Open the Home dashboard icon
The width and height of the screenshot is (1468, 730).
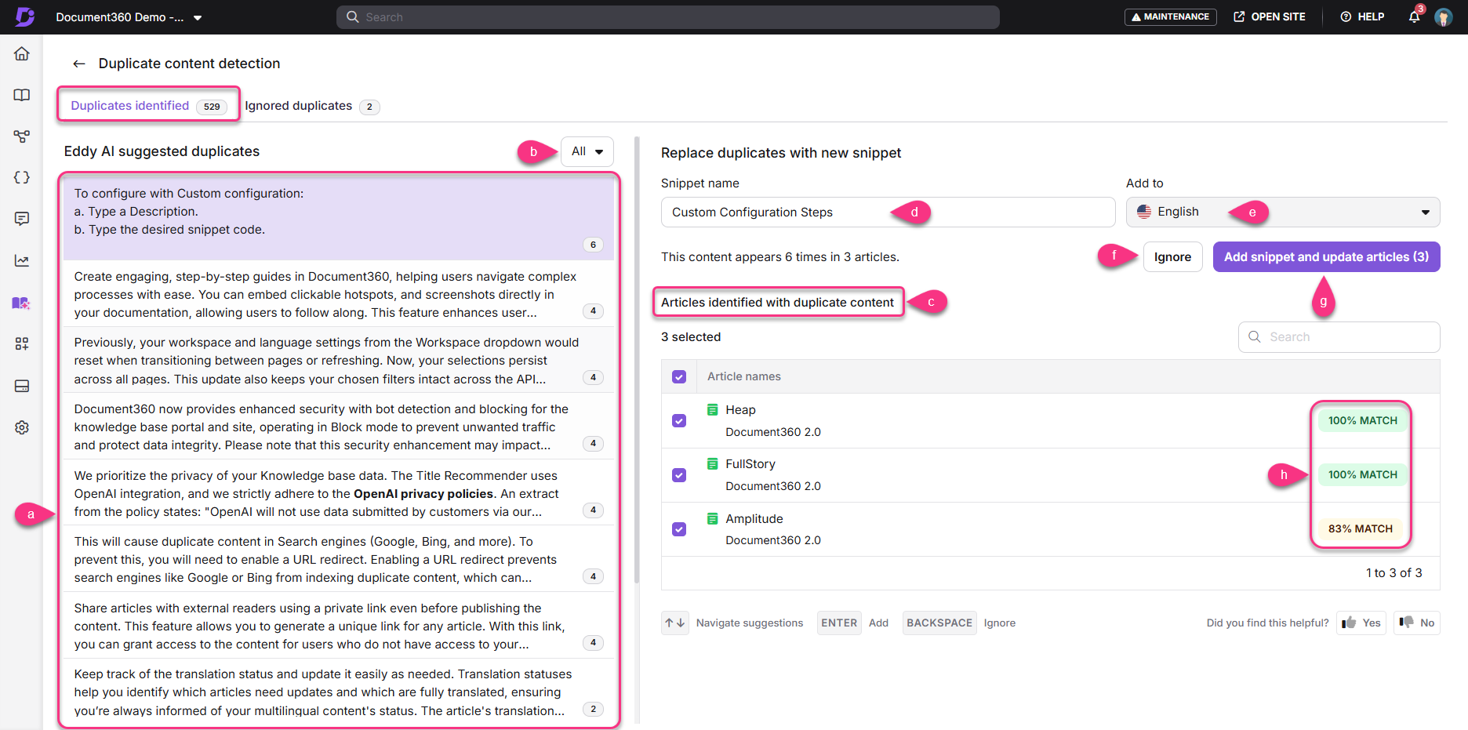pyautogui.click(x=21, y=53)
